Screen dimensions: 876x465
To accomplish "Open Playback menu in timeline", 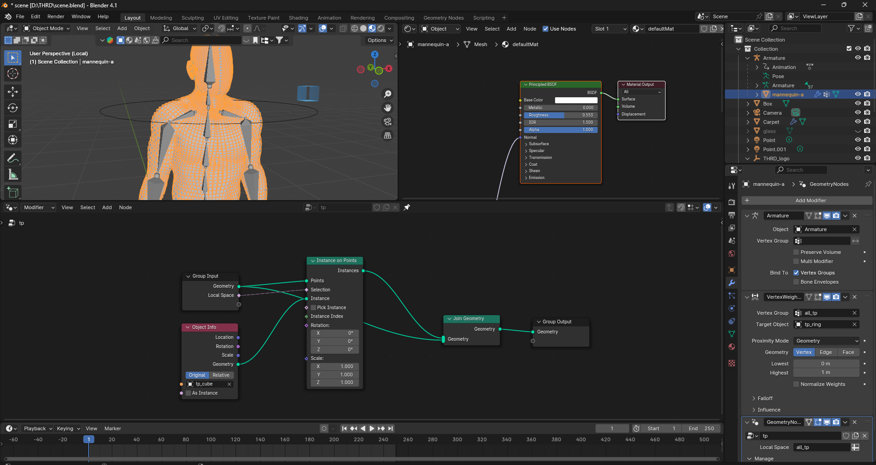I will click(37, 428).
